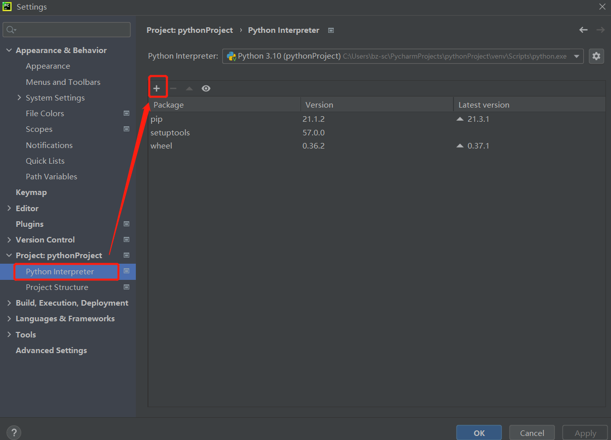Image resolution: width=611 pixels, height=440 pixels.
Task: Expand the System Settings node
Action: [19, 97]
